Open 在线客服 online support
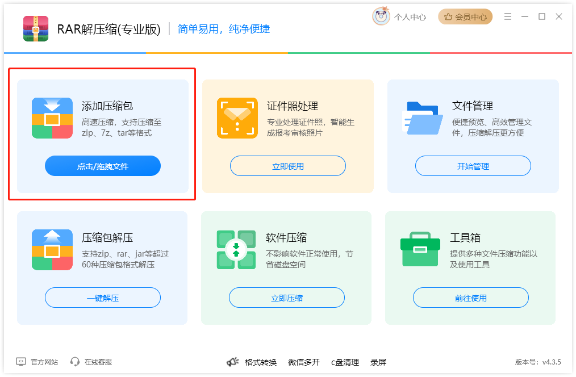The height and width of the screenshot is (377, 576). coord(91,362)
